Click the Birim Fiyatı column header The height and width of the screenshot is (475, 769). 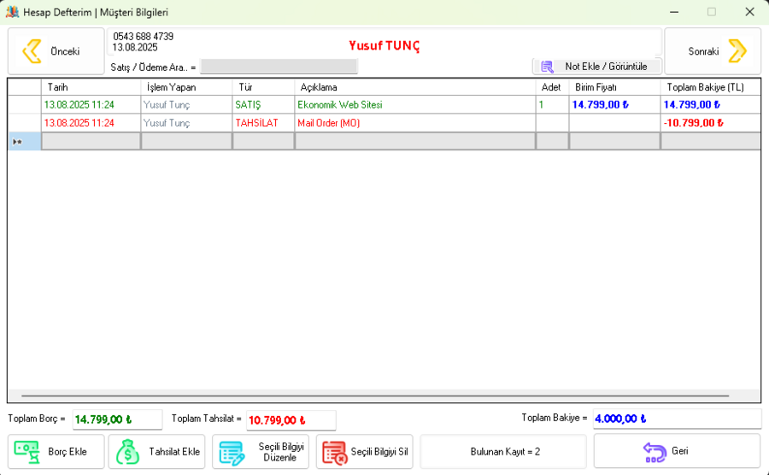[x=614, y=87]
